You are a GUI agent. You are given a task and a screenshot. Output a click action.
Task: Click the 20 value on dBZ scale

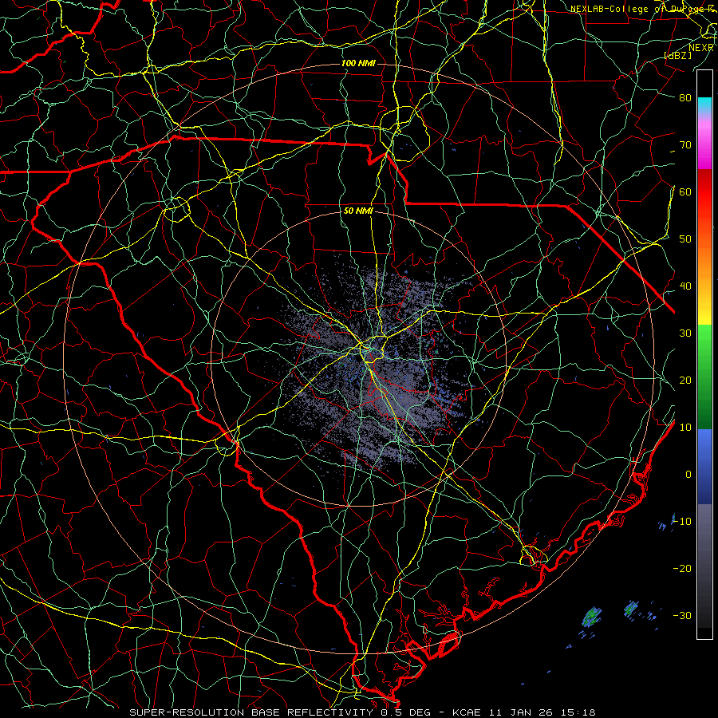tap(685, 381)
